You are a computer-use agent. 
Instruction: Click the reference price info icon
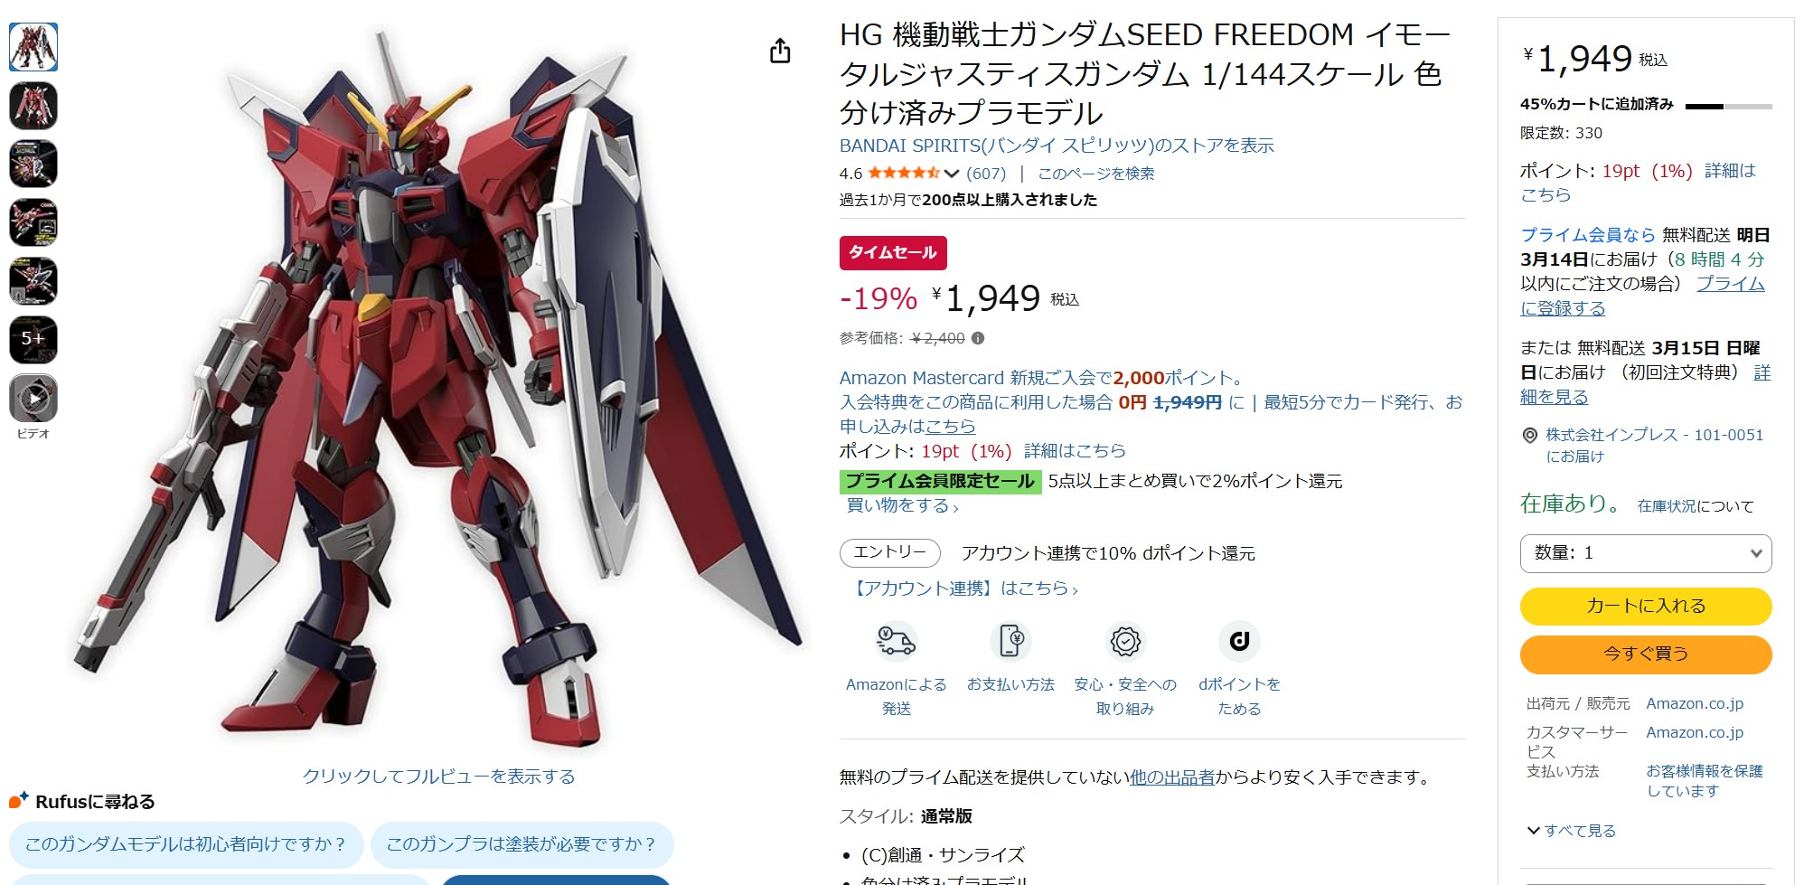[978, 338]
